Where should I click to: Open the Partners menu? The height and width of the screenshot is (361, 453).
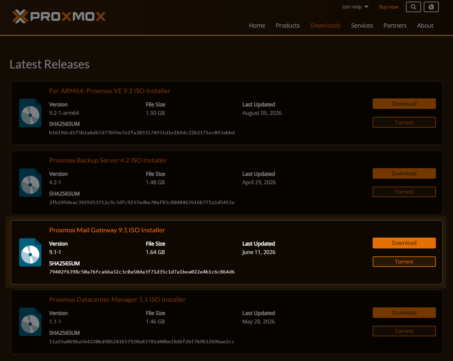point(395,26)
